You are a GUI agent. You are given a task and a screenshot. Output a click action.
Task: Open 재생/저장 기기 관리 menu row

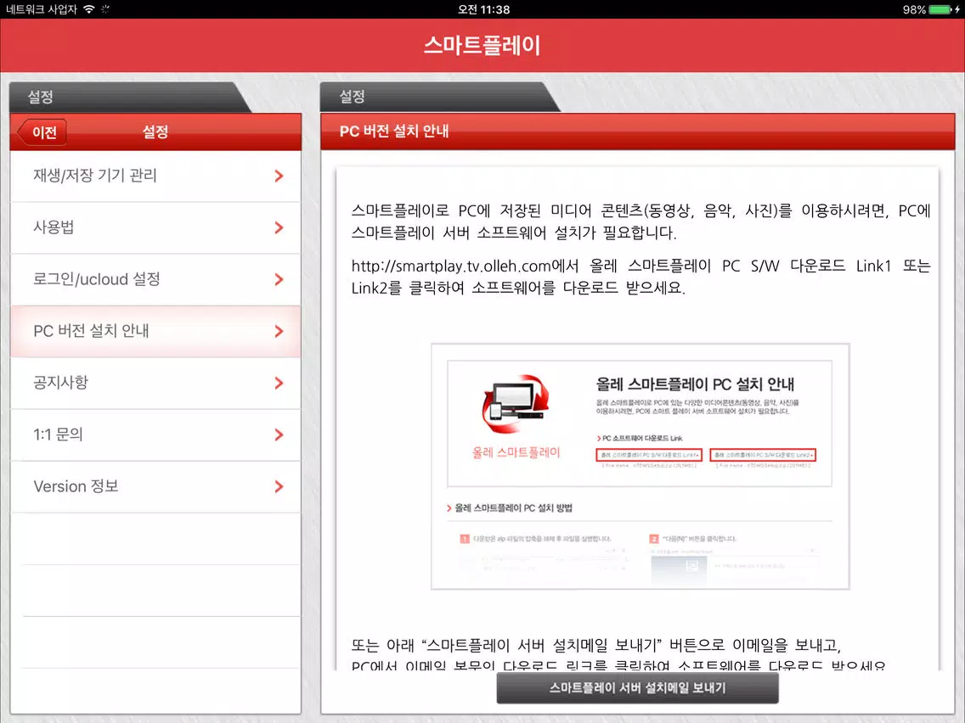(x=155, y=176)
